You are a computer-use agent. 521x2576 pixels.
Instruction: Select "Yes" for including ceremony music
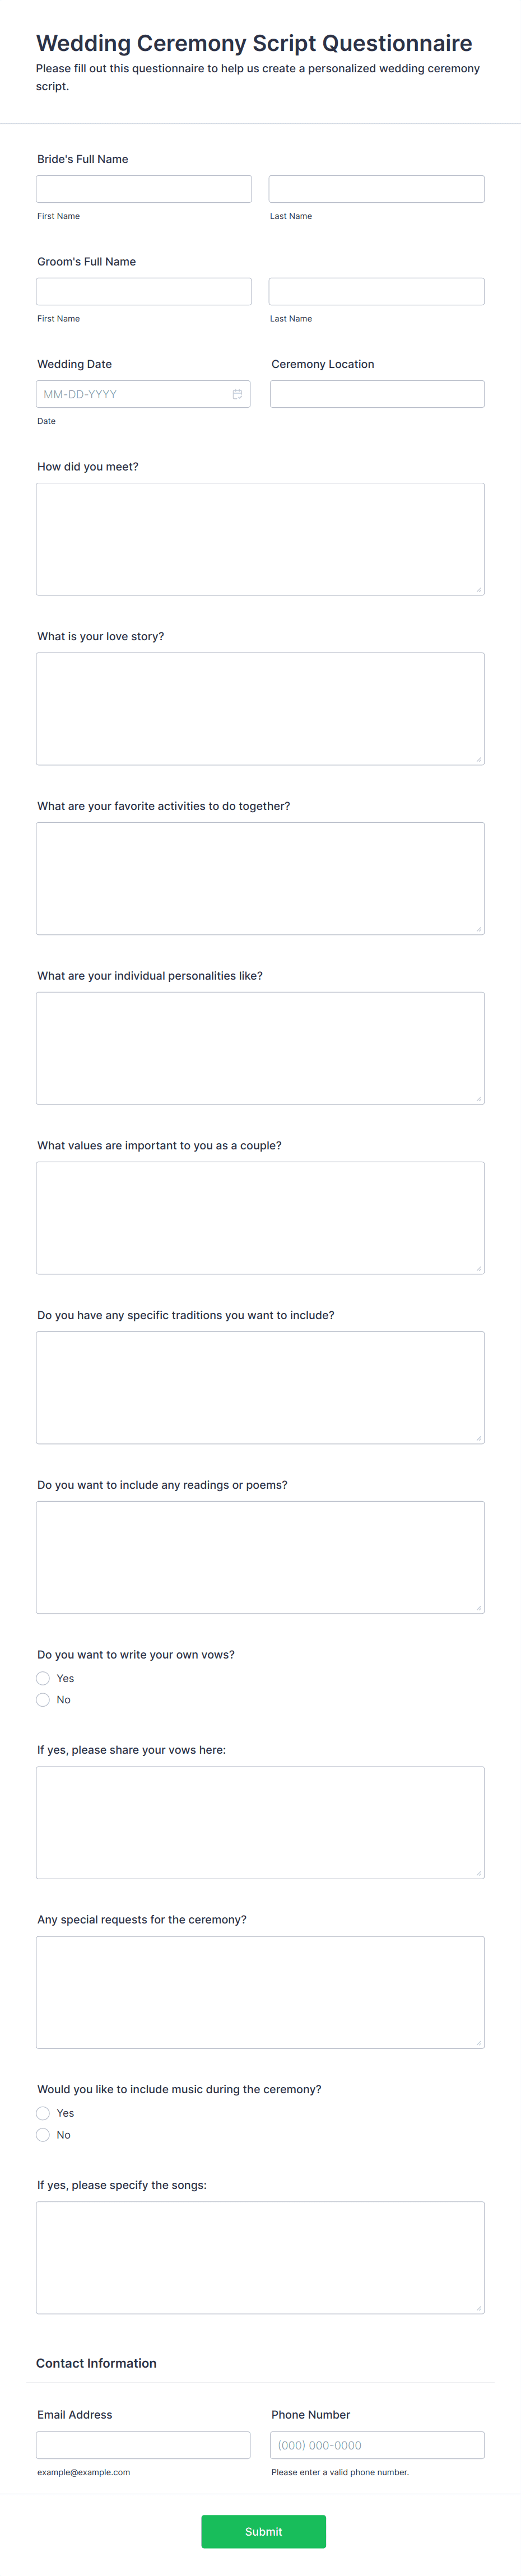43,2113
